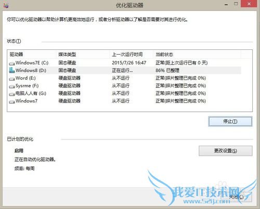The image size is (260, 209).
Task: Click the 正在运行... status for Windows8 (D:)
Action: (122, 70)
